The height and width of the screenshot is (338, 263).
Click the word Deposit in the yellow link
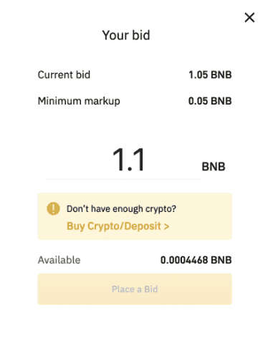point(143,226)
